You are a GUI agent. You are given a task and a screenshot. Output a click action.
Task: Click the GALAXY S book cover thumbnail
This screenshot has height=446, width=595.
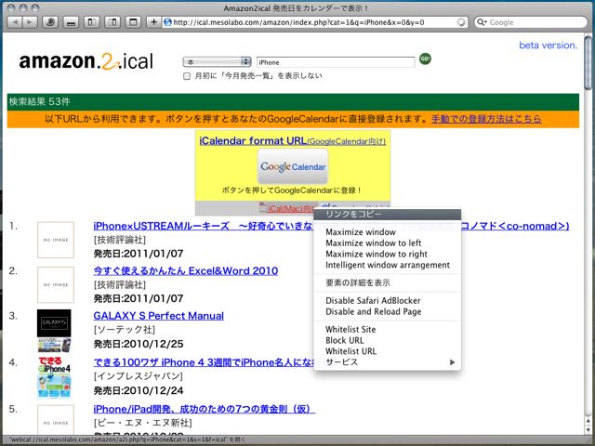(54, 331)
